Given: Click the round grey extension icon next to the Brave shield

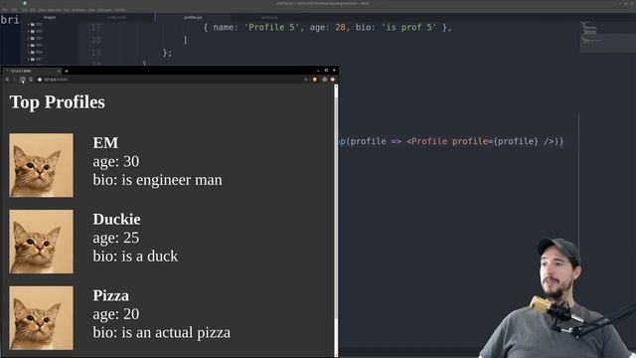Looking at the screenshot, I should [325, 80].
